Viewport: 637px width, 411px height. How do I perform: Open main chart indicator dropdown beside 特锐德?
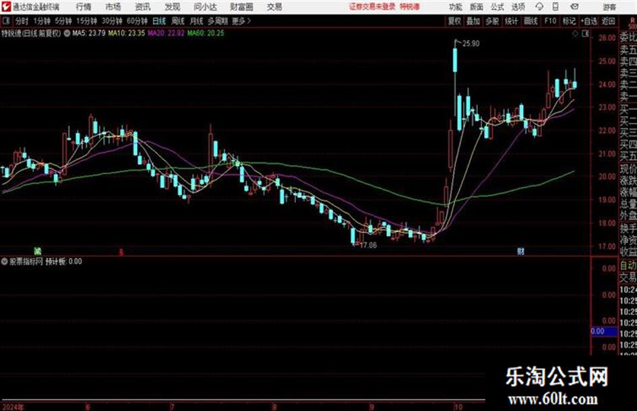tap(67, 33)
